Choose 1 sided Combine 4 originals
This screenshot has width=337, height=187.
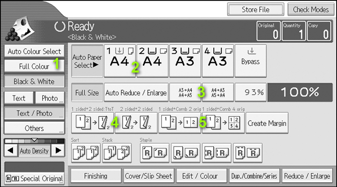click(223, 123)
